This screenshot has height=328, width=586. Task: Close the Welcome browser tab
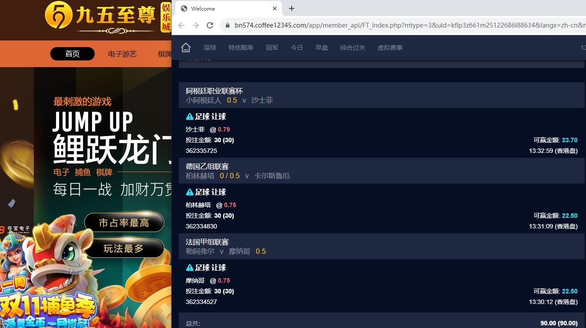[x=275, y=8]
